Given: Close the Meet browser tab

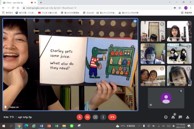Looking at the screenshot, I should tap(35, 2).
